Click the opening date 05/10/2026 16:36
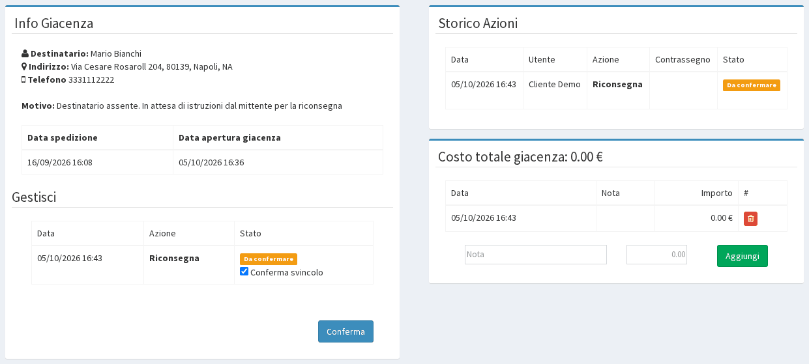This screenshot has height=364, width=809. 211,162
